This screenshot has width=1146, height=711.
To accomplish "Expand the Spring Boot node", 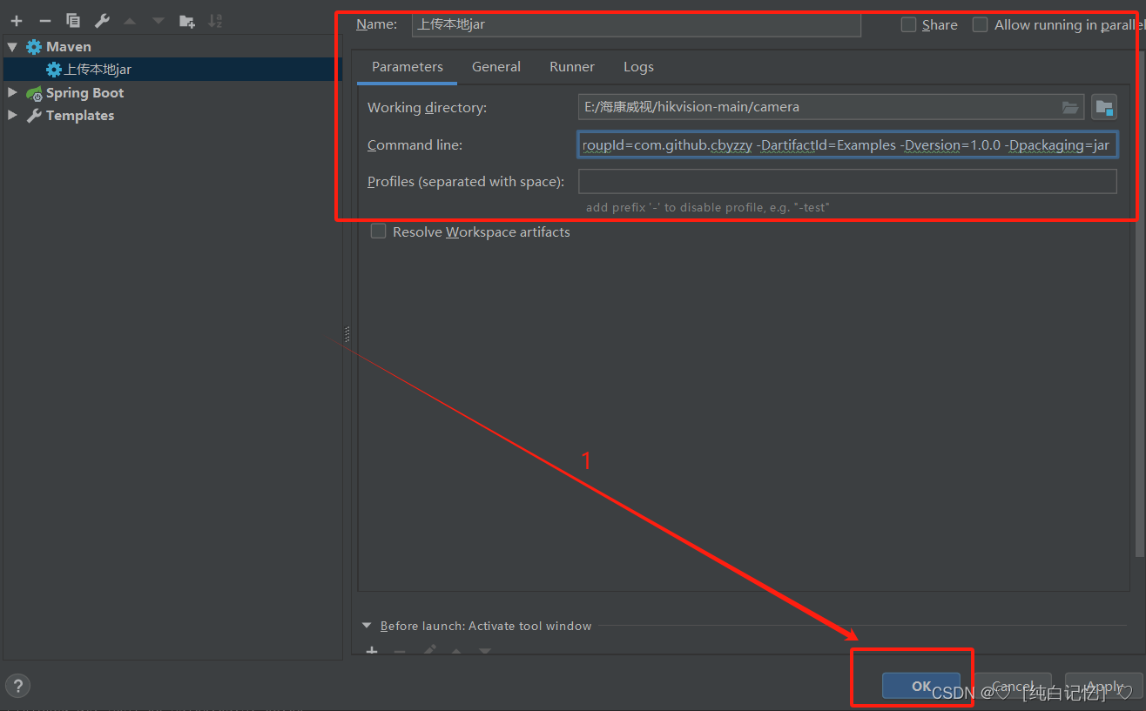I will pyautogui.click(x=12, y=92).
